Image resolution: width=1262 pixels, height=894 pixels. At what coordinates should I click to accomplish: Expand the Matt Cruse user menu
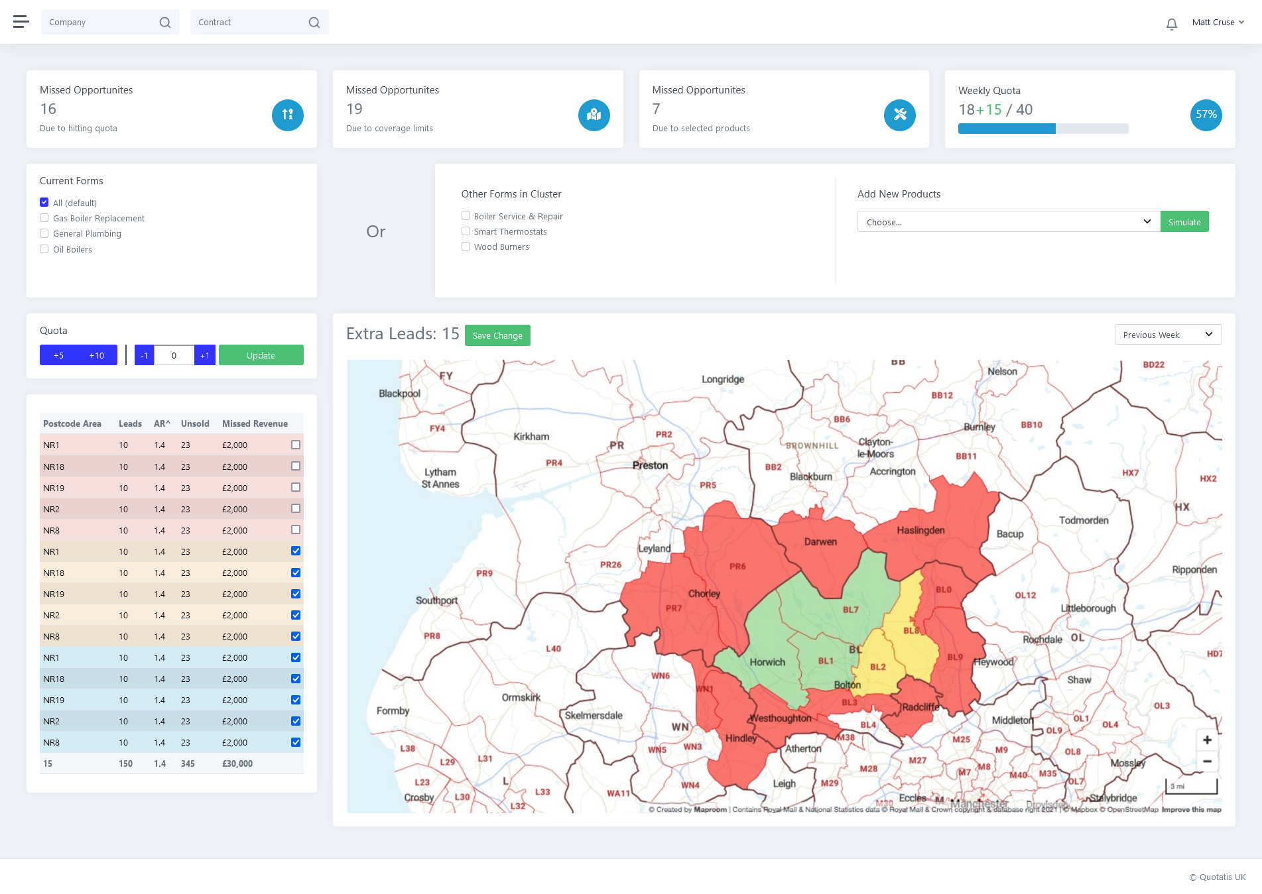[x=1218, y=23]
